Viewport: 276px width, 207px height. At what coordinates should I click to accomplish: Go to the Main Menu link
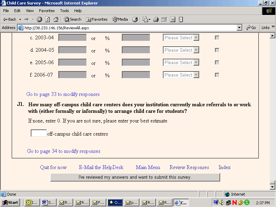148,167
